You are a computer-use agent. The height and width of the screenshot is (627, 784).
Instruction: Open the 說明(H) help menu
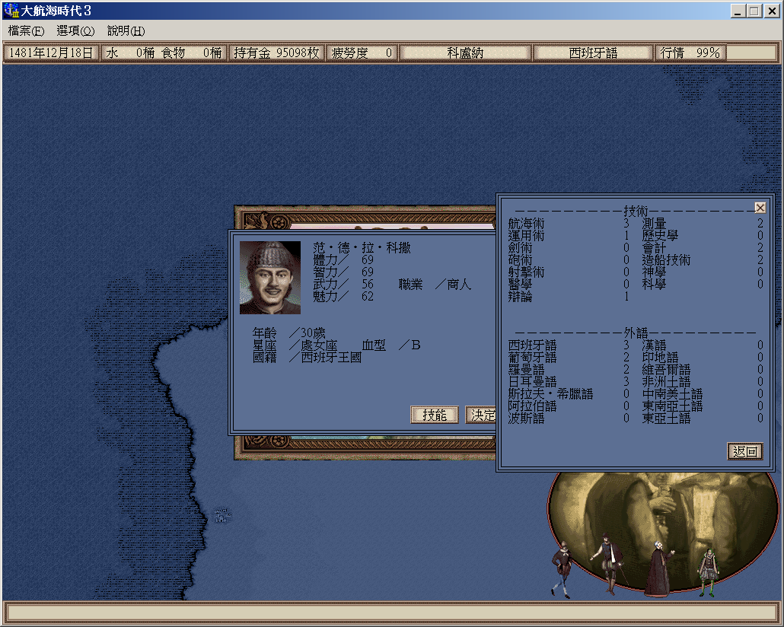click(126, 31)
